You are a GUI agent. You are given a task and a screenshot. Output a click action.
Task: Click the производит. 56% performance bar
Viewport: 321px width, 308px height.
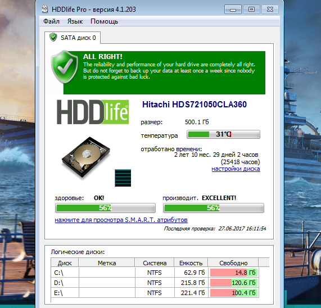[214, 208]
